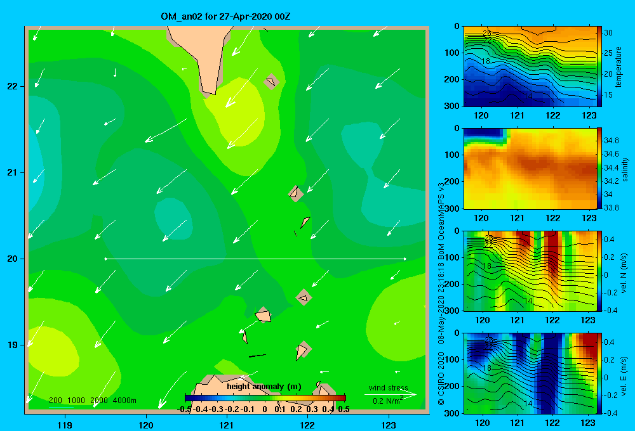Image resolution: width=635 pixels, height=431 pixels.
Task: Click the wind stress reference arrow
Action: (391, 394)
